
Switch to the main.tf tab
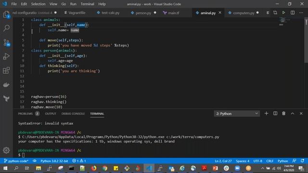(173, 13)
